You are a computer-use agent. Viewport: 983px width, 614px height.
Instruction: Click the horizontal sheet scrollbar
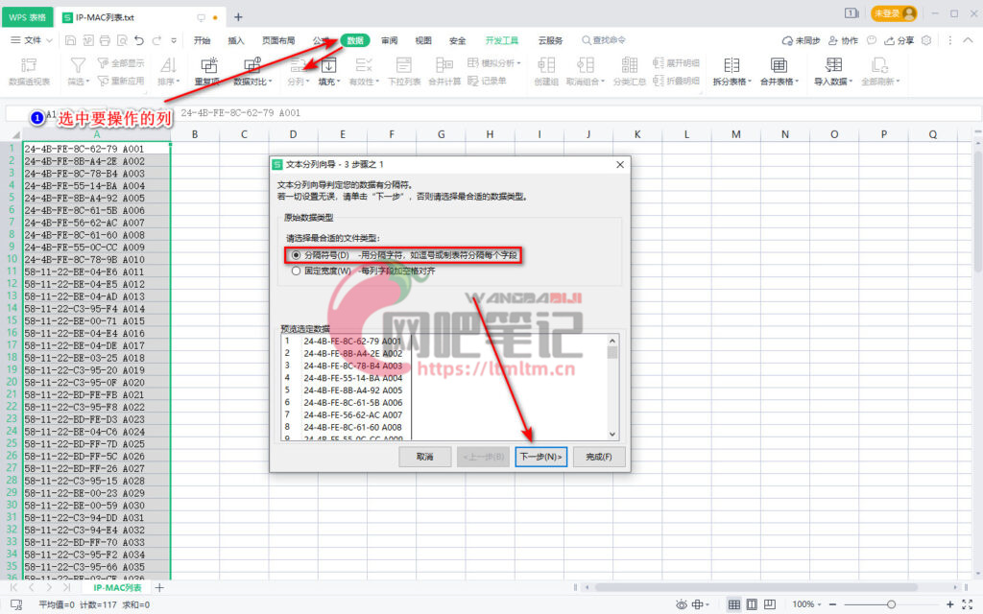click(x=756, y=588)
